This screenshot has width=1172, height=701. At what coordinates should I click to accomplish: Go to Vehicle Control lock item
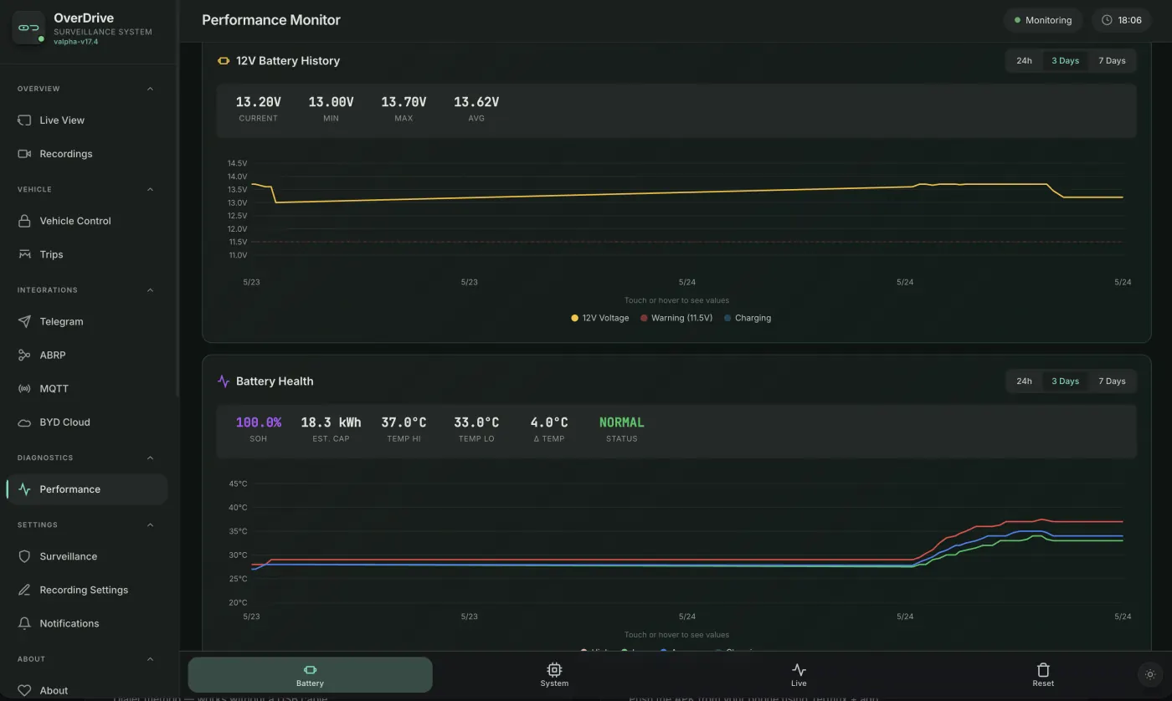point(87,221)
